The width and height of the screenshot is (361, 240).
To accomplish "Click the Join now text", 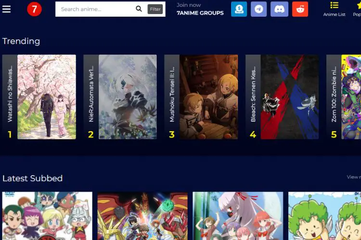I will point(189,5).
